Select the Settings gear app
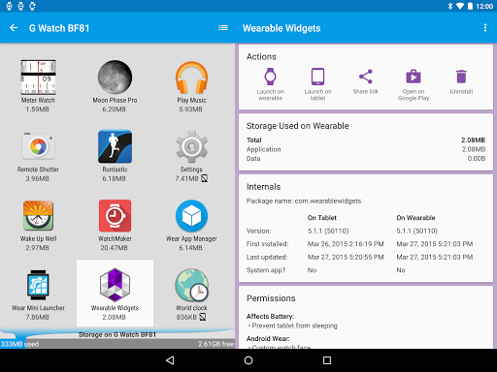Viewport: 497px width, 372px height. tap(191, 146)
